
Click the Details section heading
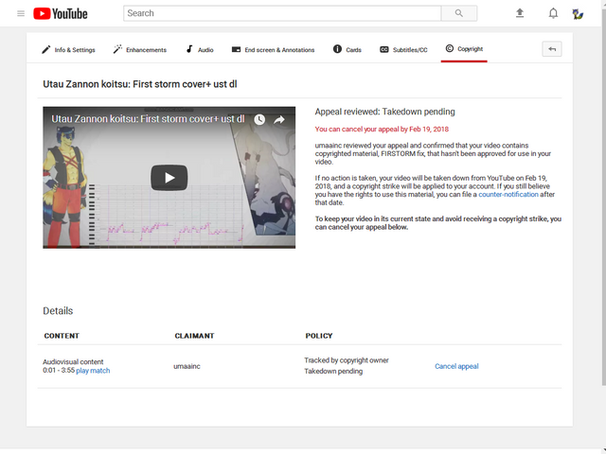tap(58, 311)
